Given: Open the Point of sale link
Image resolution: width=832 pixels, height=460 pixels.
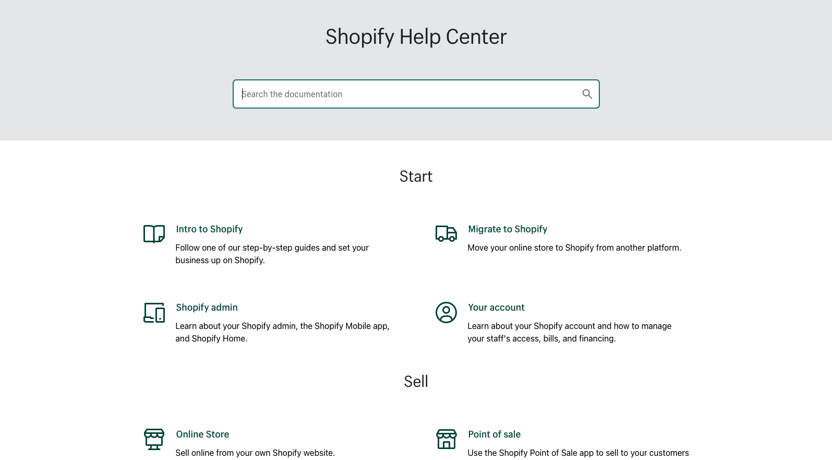Looking at the screenshot, I should [x=494, y=434].
